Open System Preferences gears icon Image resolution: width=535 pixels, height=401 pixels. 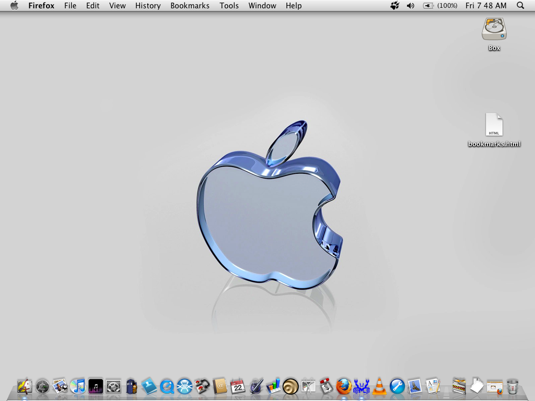tap(113, 387)
